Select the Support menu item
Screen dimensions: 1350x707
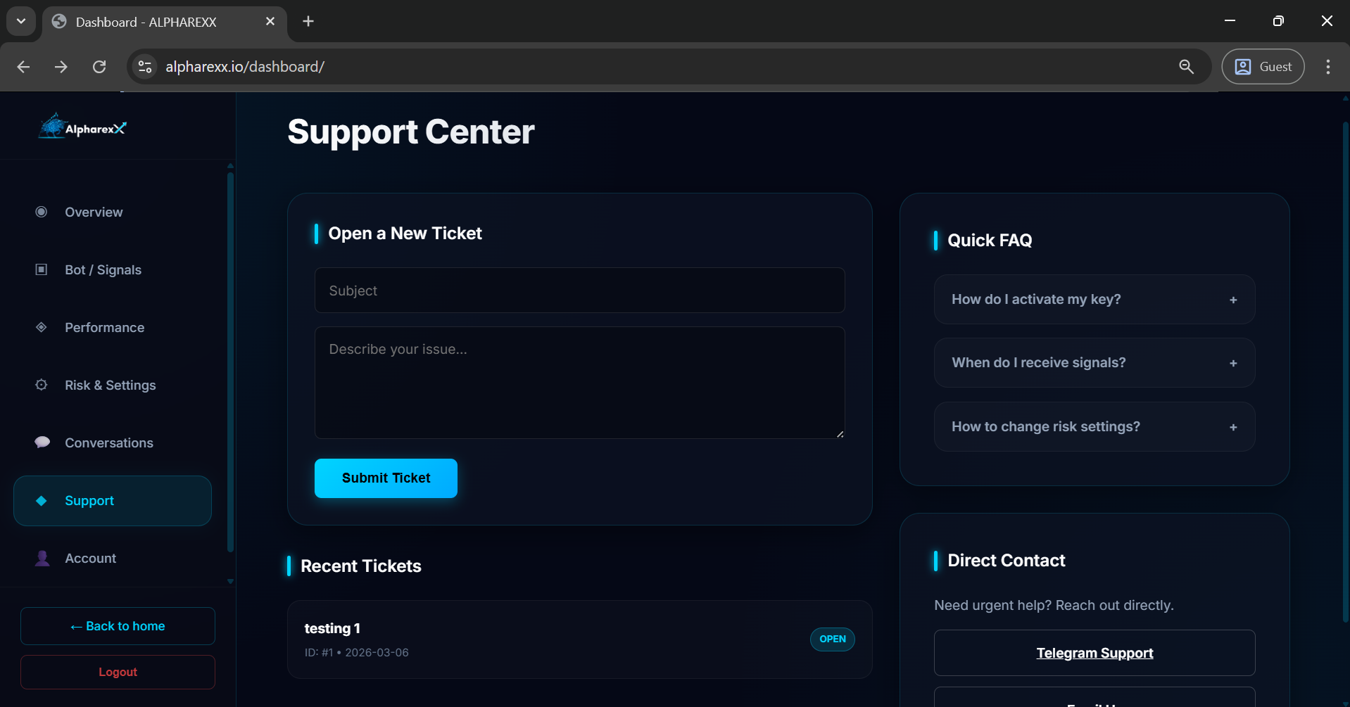click(113, 500)
